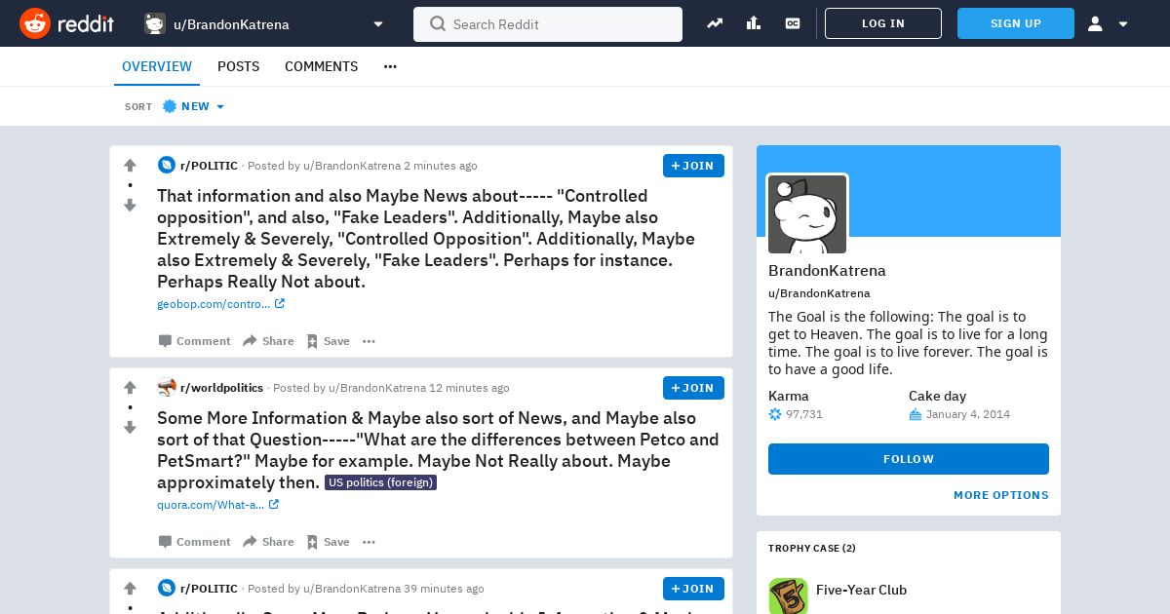The height and width of the screenshot is (614, 1170).
Task: Comment on the Controlled opposition post
Action: point(195,341)
